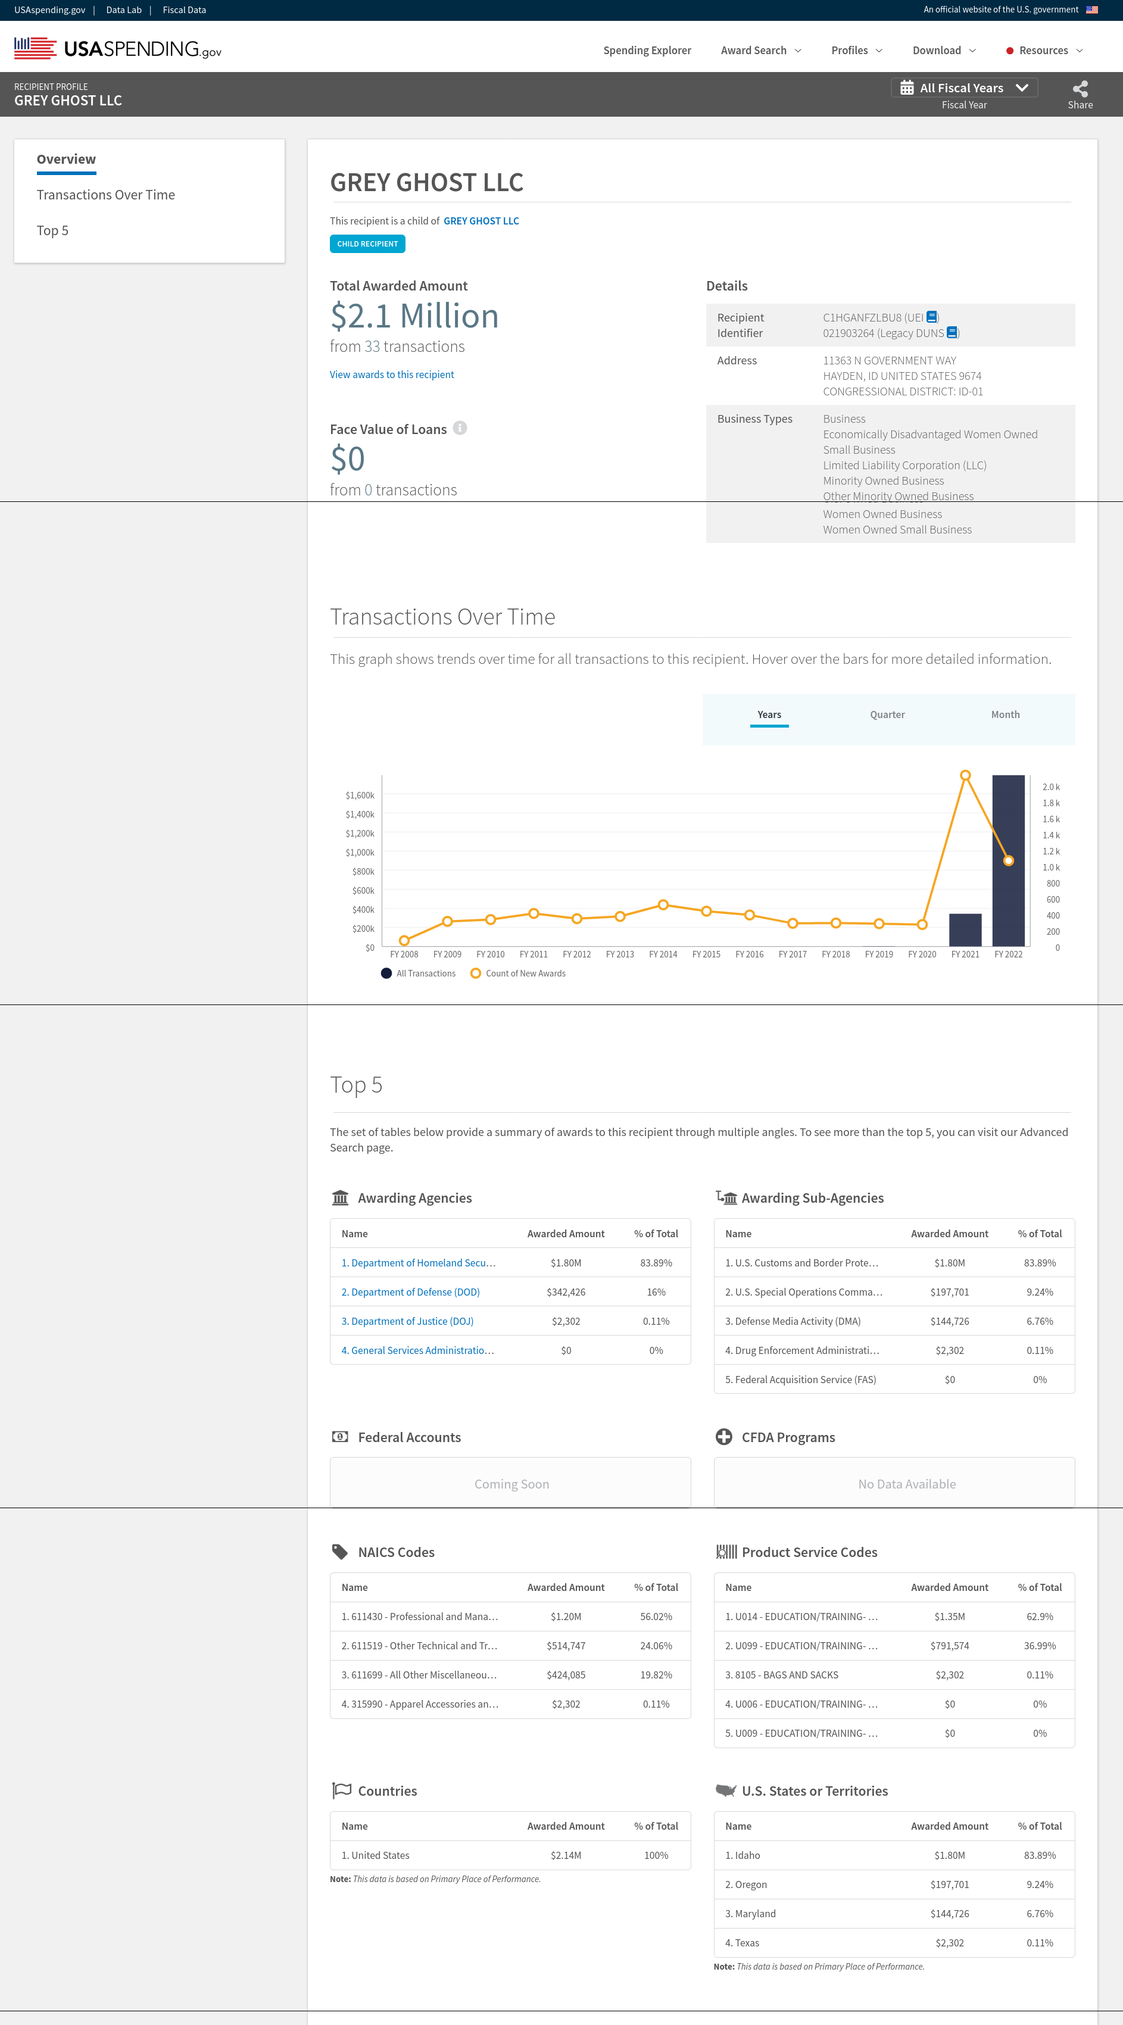Expand the Resources menu
1123x2025 pixels.
pyautogui.click(x=1052, y=50)
